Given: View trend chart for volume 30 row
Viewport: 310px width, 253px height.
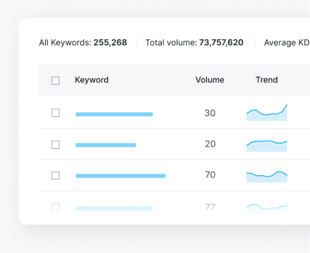Looking at the screenshot, I should pyautogui.click(x=267, y=113).
